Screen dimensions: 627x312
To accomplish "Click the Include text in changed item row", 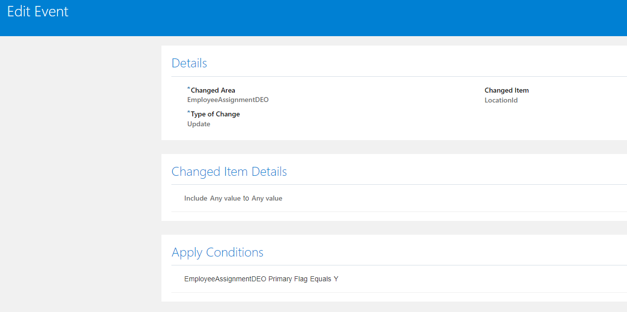I will [x=196, y=199].
